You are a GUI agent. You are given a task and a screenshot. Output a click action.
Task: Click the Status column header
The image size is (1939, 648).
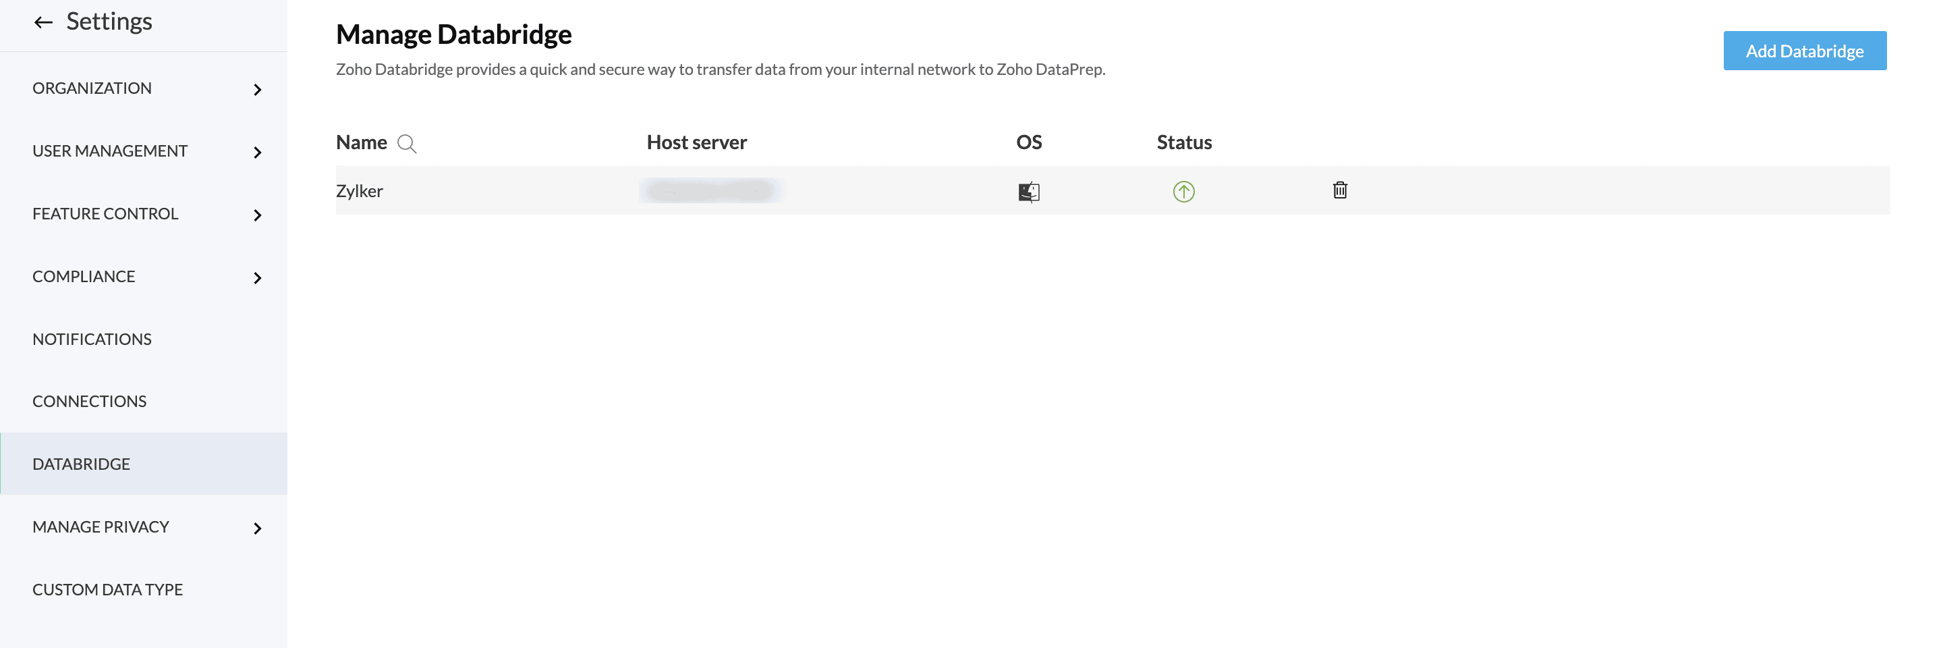[x=1183, y=142]
